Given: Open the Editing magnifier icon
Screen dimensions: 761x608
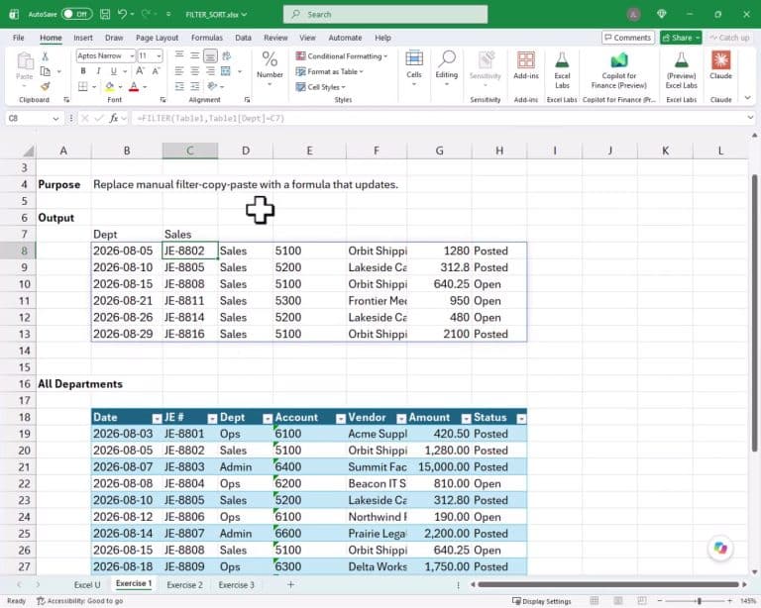Looking at the screenshot, I should pos(447,58).
